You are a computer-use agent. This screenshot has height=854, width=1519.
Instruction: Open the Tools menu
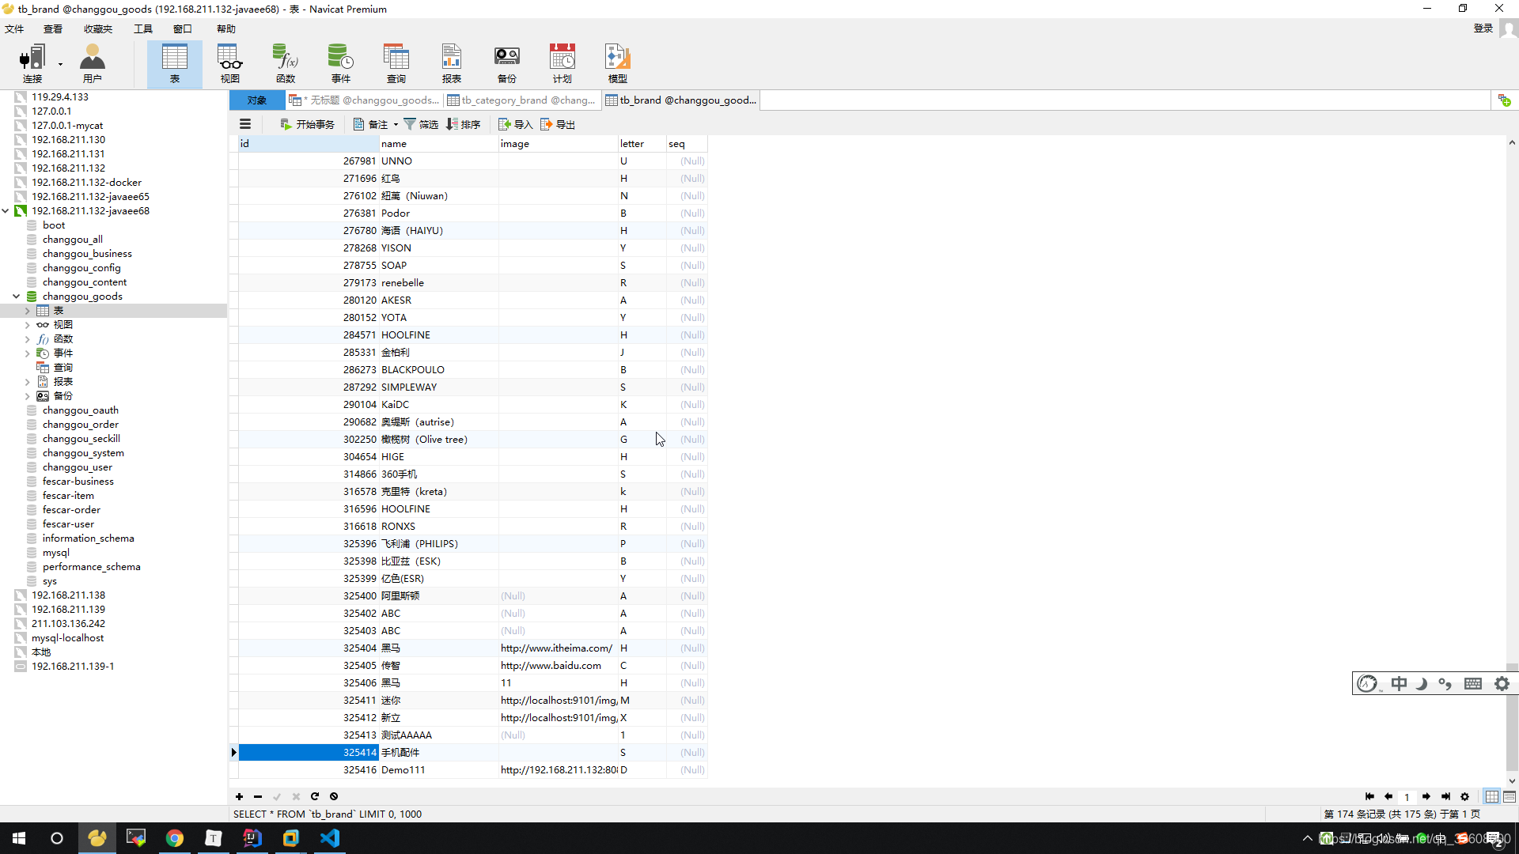[x=143, y=28]
